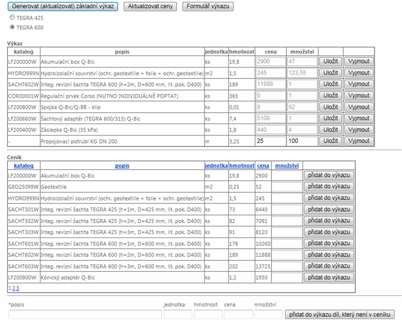This screenshot has height=321, width=402.
Task: Sort price list by katalog column
Action: point(24,166)
